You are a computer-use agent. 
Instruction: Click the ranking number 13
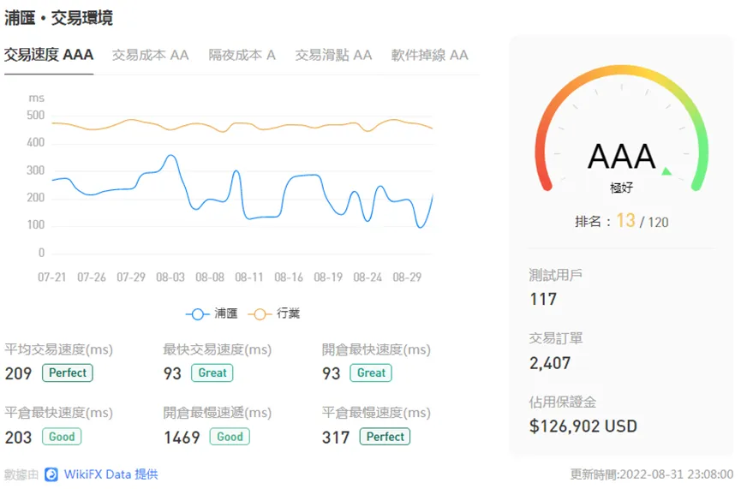tap(625, 221)
